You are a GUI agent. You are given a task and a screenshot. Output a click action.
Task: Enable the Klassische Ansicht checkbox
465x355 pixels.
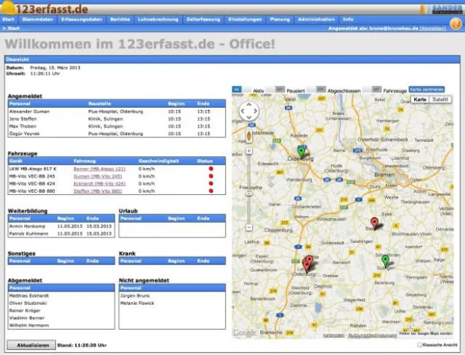419,345
